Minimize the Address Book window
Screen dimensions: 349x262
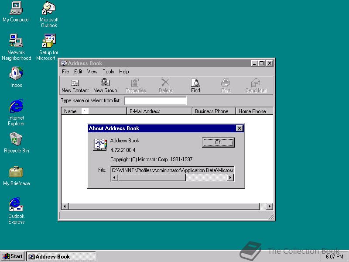pos(254,63)
